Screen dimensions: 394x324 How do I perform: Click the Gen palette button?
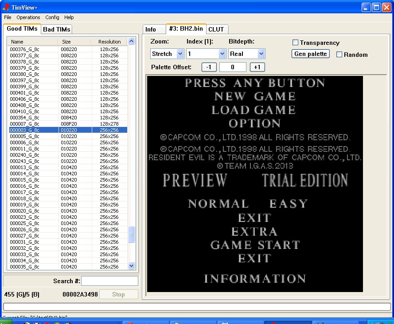[x=311, y=54]
